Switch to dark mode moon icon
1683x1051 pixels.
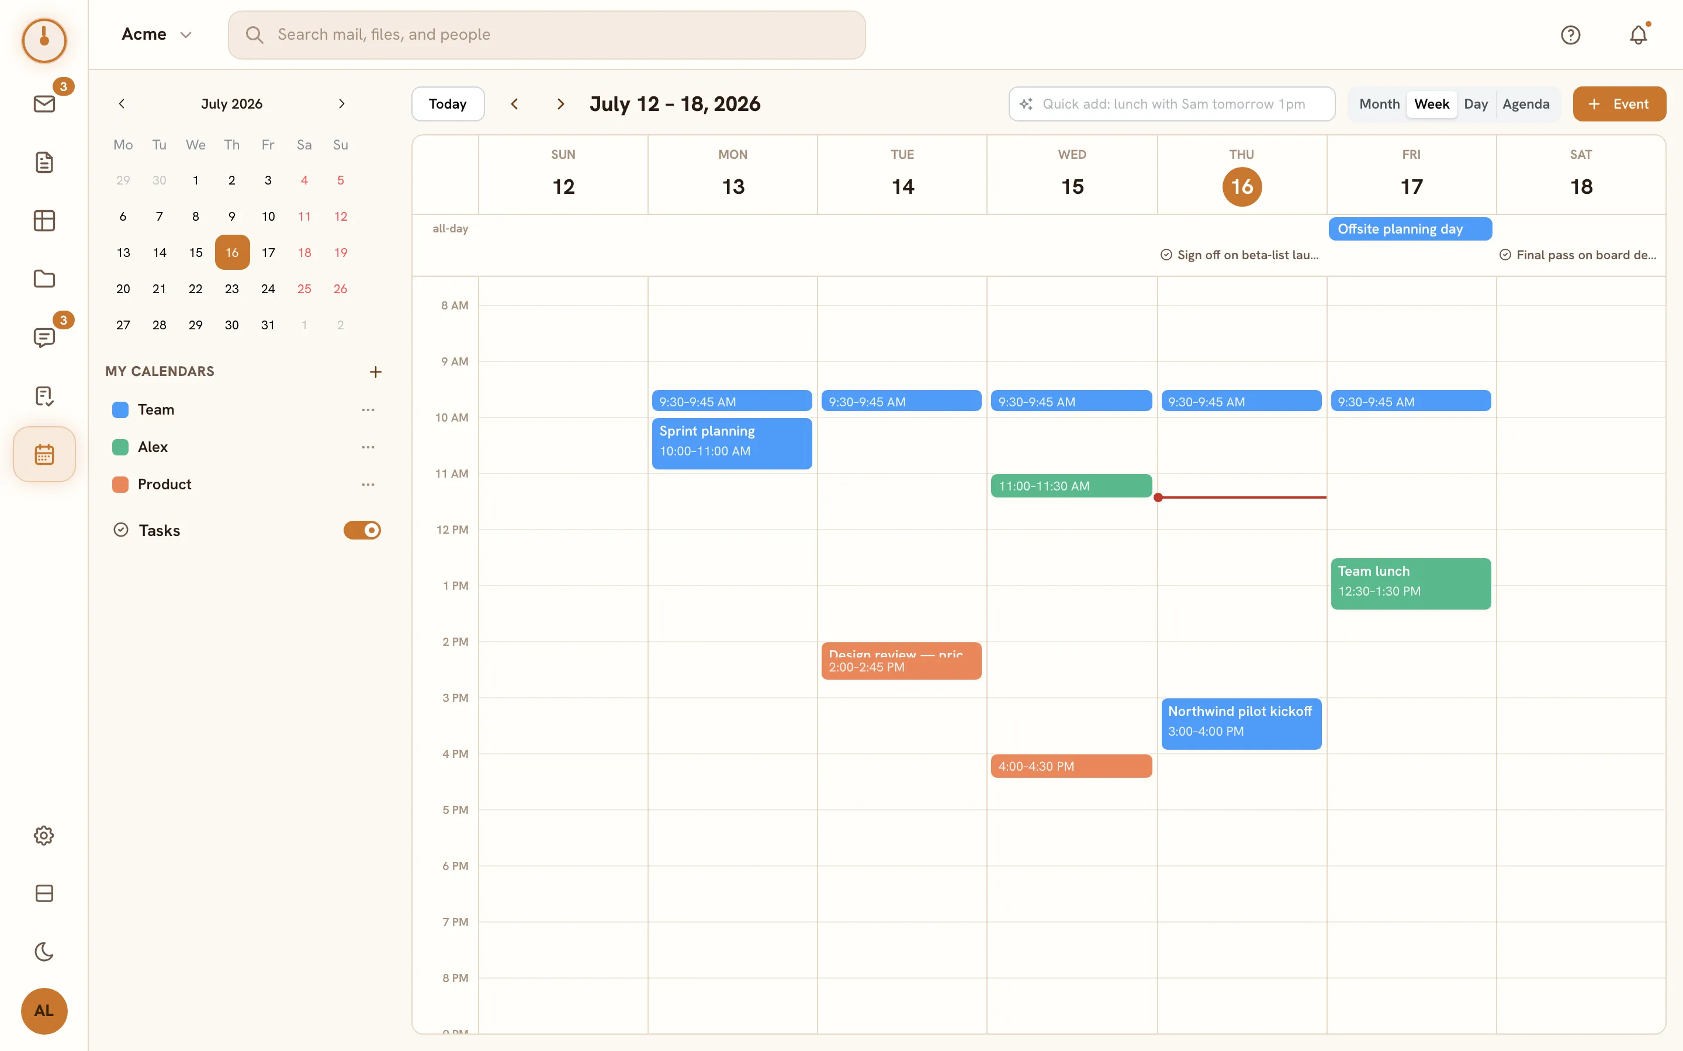coord(44,952)
